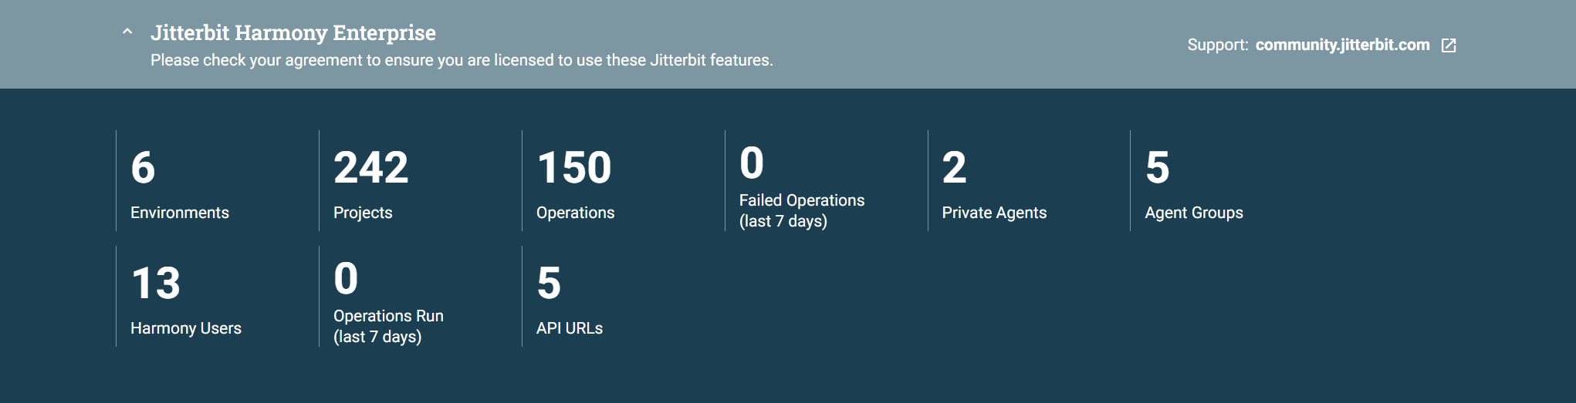Open the community.jitterbit.com support link

point(1342,45)
